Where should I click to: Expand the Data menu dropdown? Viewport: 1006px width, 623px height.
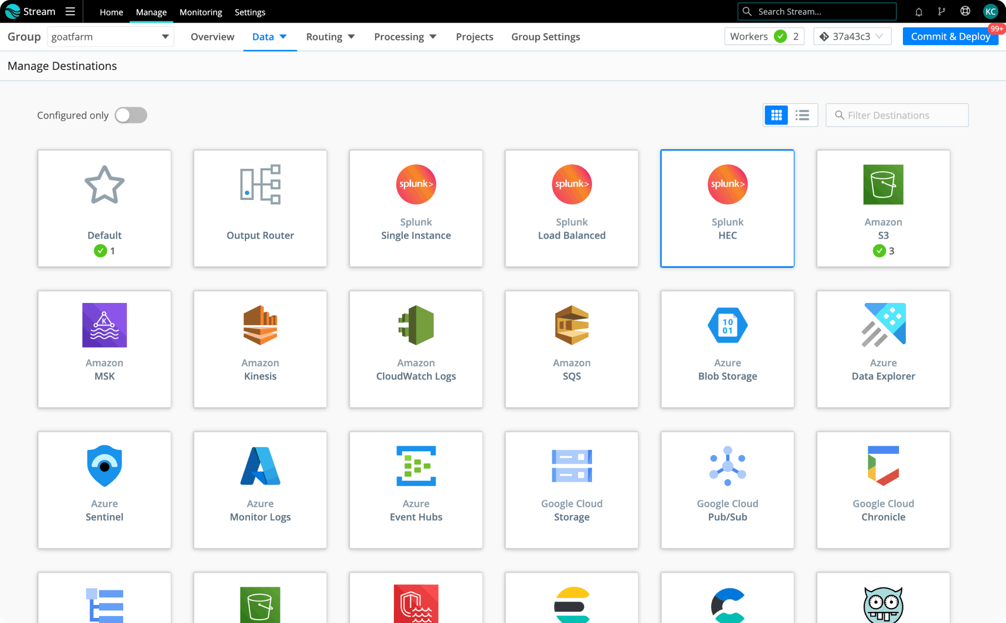click(x=270, y=37)
